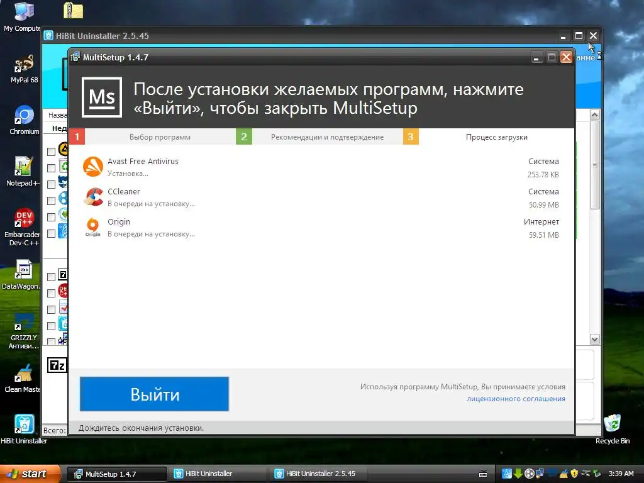The image size is (644, 483).
Task: Click the yellow shield security tray icon
Action: point(574,474)
